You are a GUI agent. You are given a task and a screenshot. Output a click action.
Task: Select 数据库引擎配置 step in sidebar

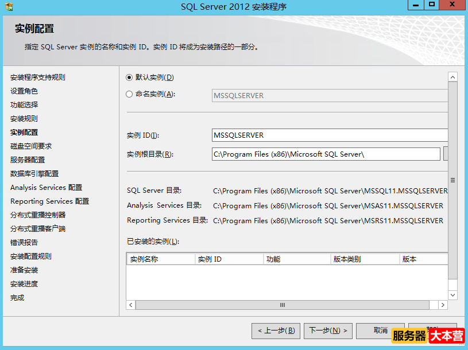click(34, 173)
